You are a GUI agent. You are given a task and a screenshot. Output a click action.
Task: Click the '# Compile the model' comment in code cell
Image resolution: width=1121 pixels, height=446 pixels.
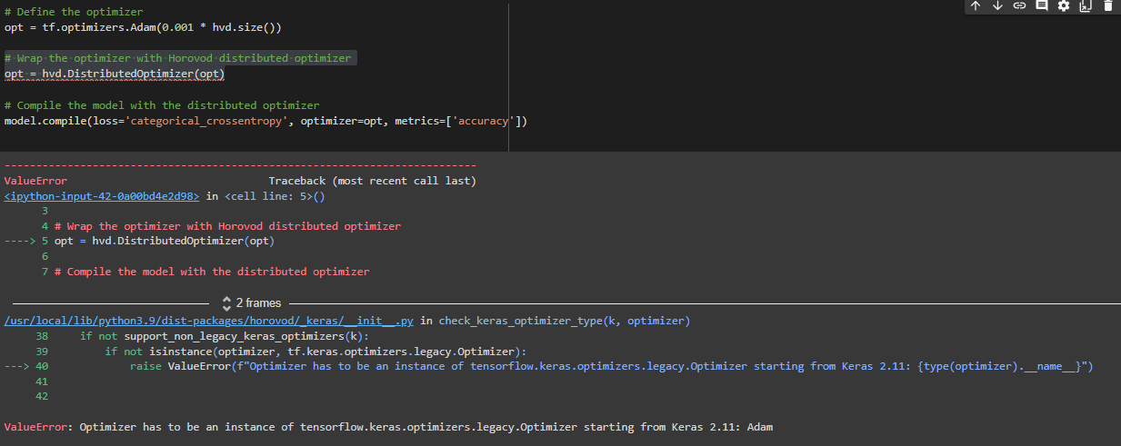pyautogui.click(x=162, y=105)
